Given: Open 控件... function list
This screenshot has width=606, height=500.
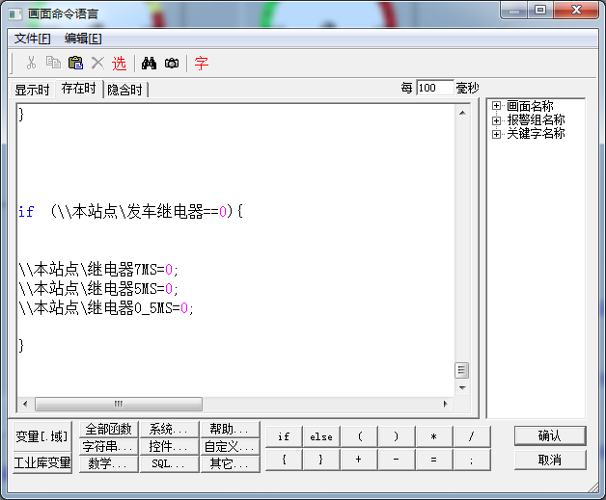Looking at the screenshot, I should [169, 446].
